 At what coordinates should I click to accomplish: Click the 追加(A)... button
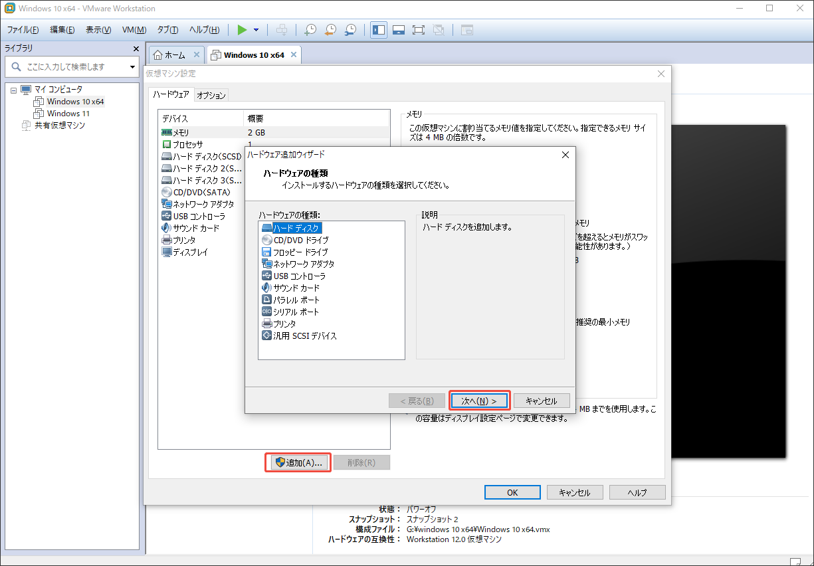coord(298,463)
